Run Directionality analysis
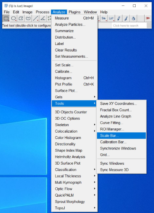Viewport: 154px width, 213px height. click(x=74, y=144)
